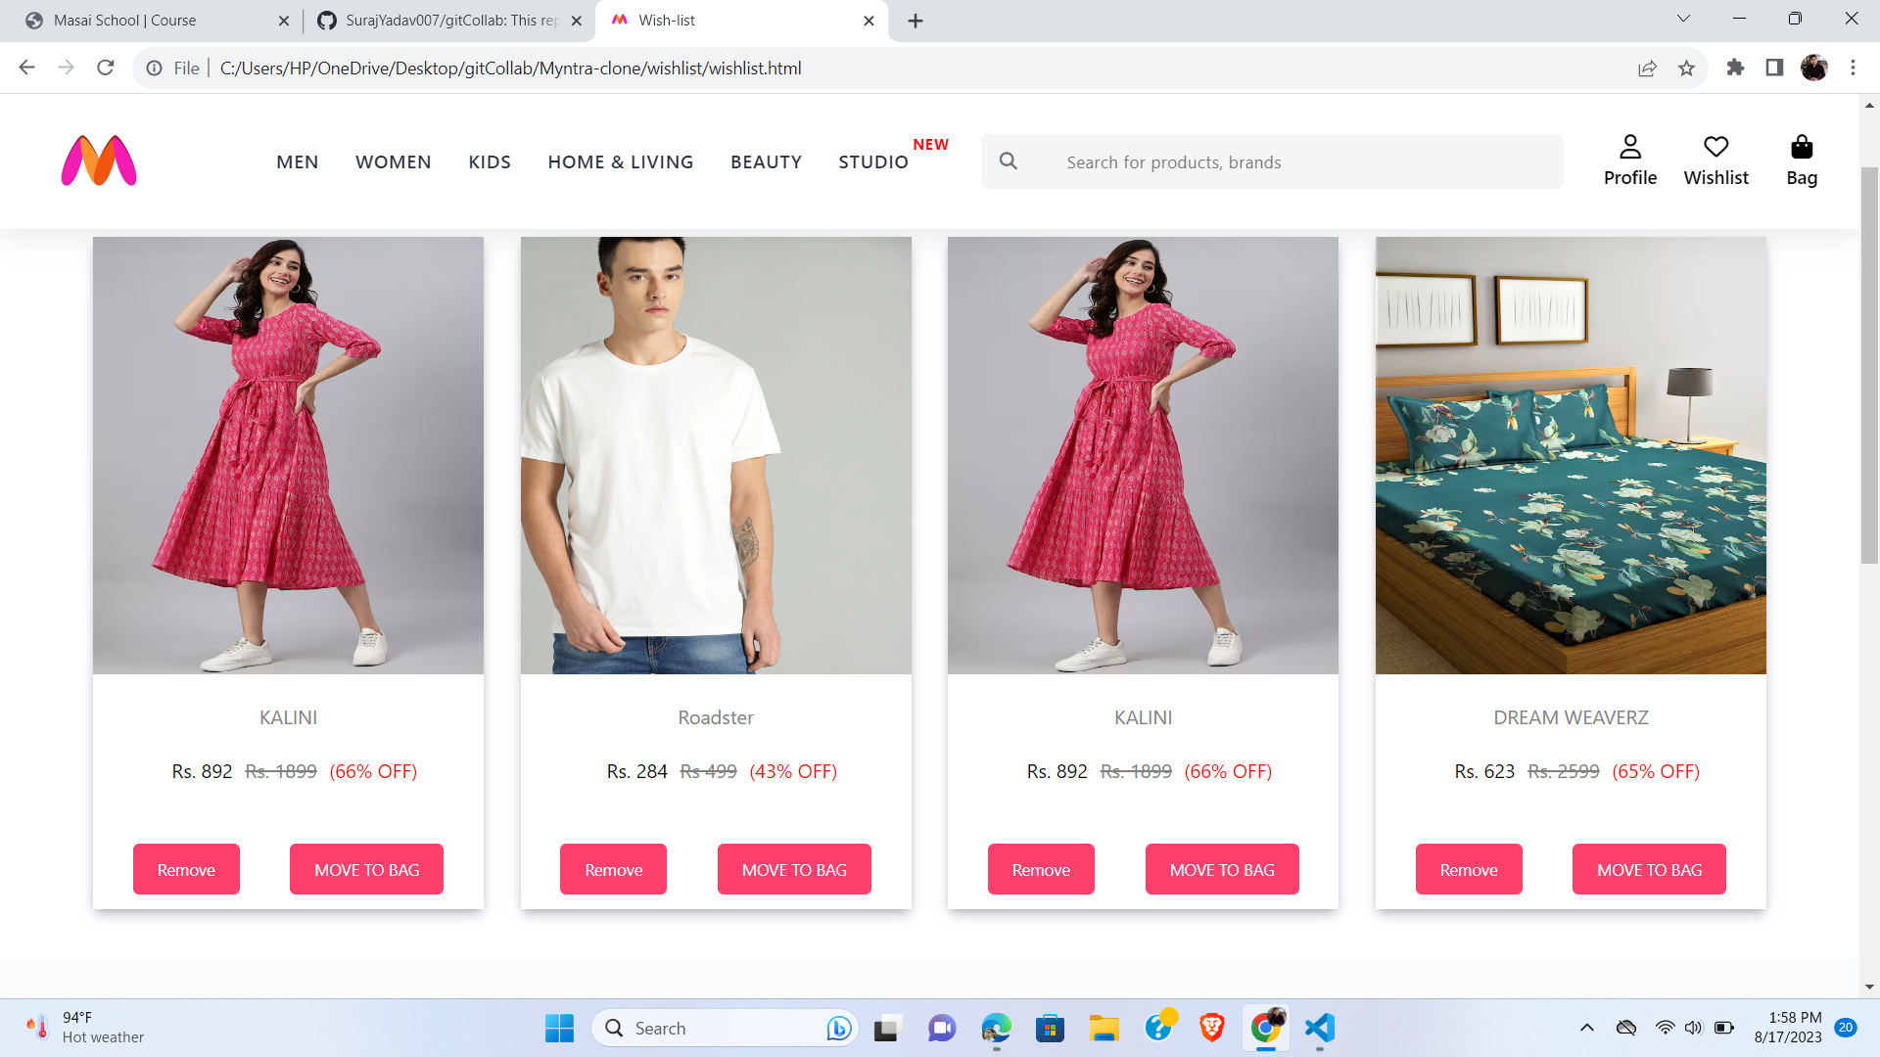The image size is (1880, 1057).
Task: Launch Visual Studio Code from the taskbar
Action: point(1318,1028)
